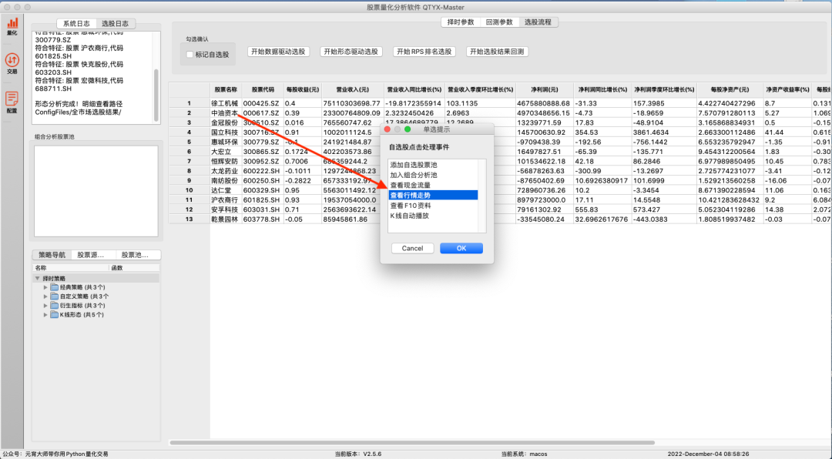Click the 每股收益(元) column header
This screenshot has width=832, height=459.
tap(303, 89)
